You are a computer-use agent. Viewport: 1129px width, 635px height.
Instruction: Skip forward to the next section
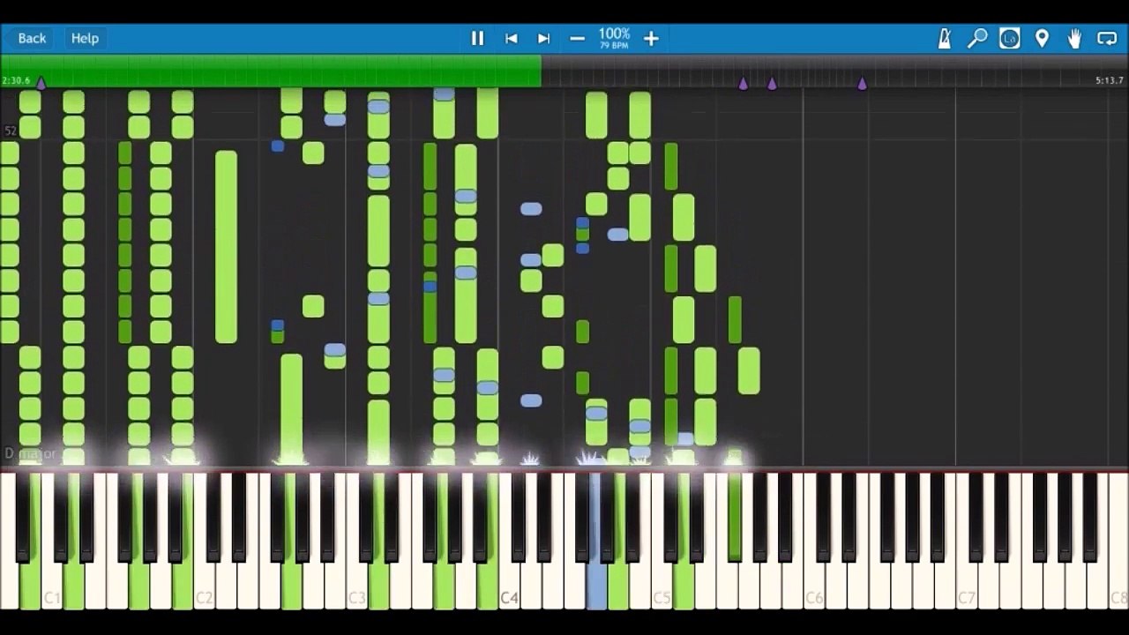pos(544,38)
